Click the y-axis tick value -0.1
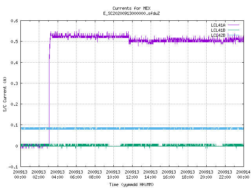This screenshot has width=251, height=188. click(13, 167)
